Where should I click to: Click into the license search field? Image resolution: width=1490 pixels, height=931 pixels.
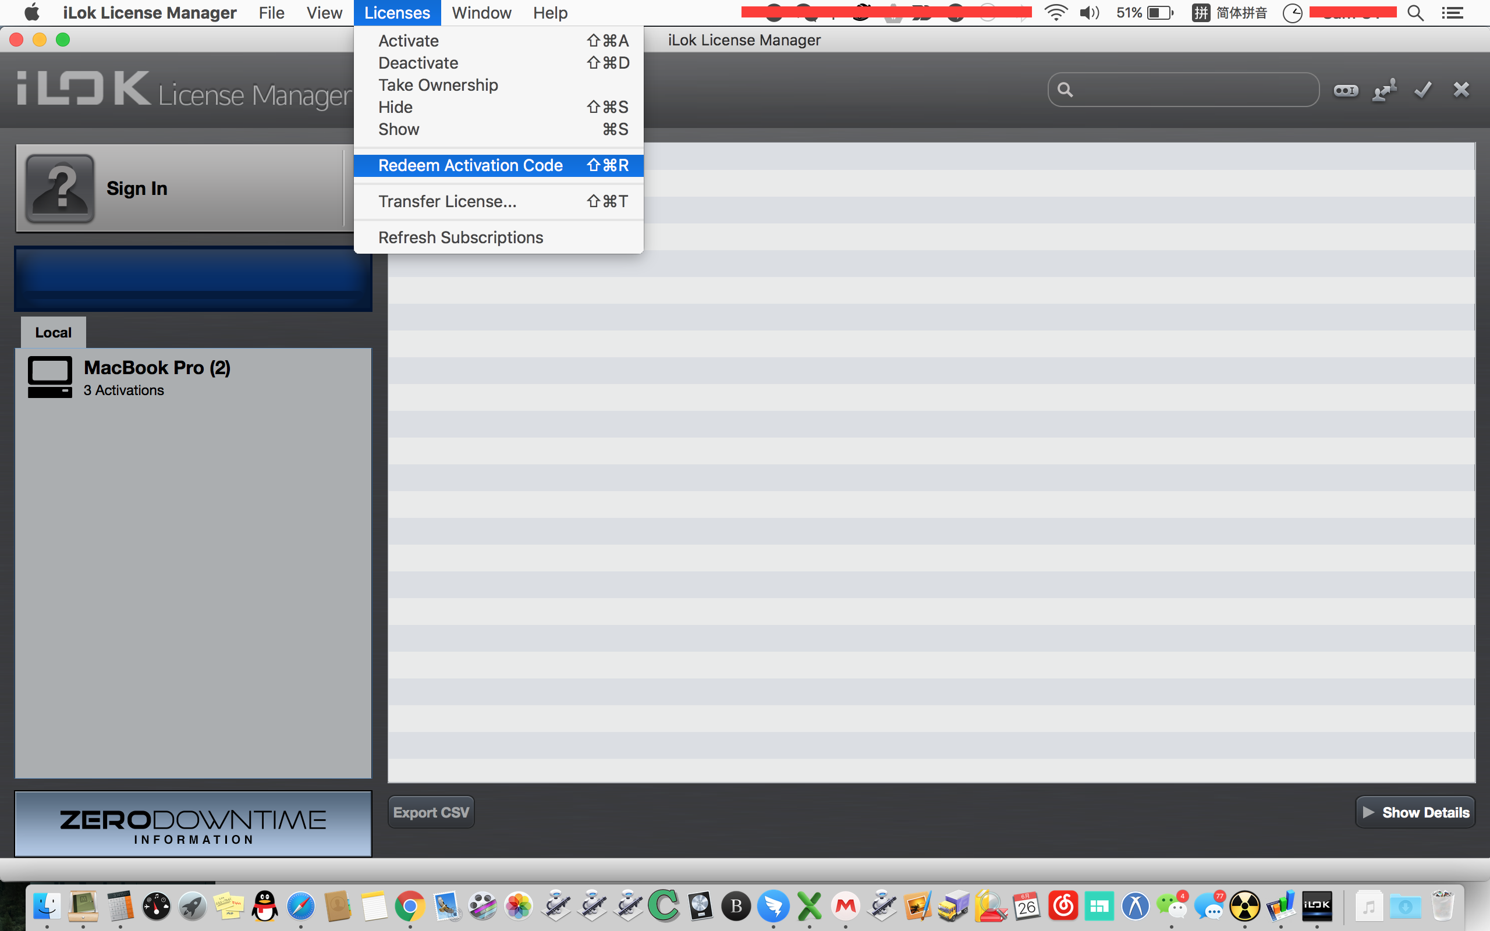1183,90
